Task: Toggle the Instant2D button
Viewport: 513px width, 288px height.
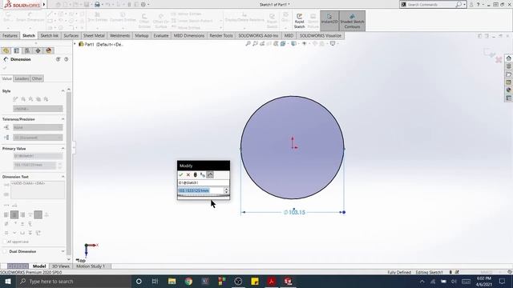Action: coord(329,21)
